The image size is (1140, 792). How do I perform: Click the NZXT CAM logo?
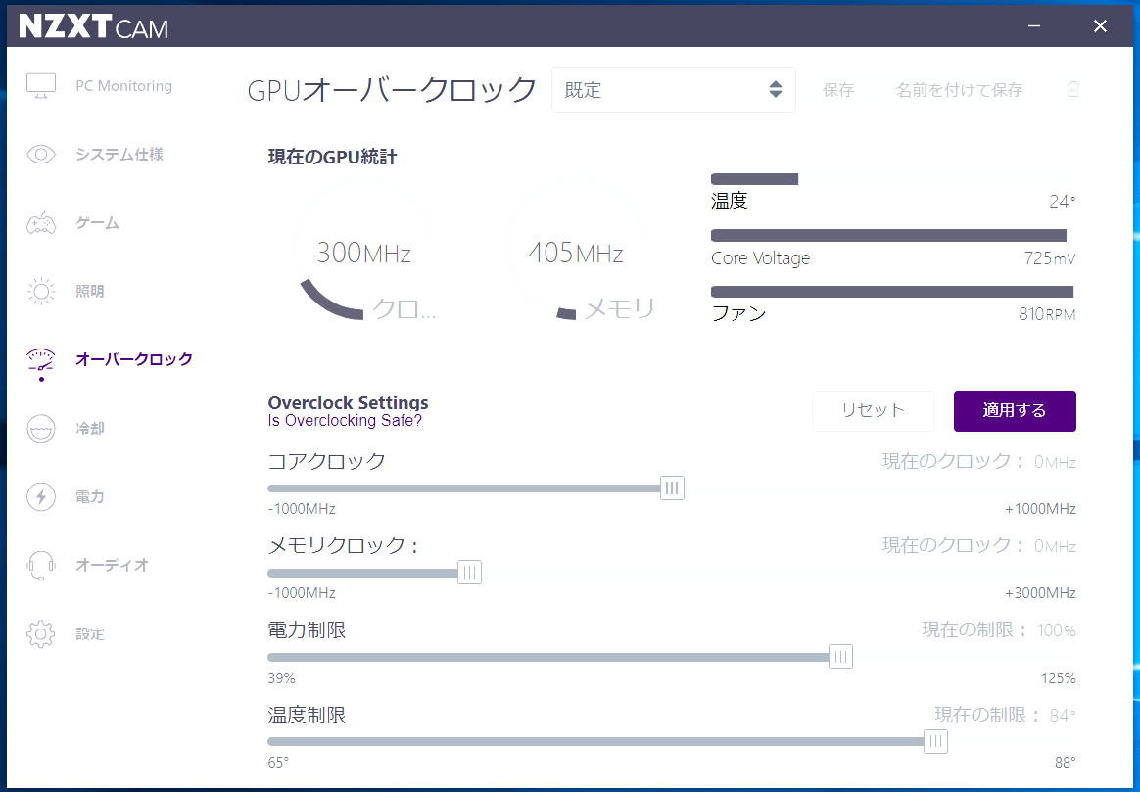point(94,26)
